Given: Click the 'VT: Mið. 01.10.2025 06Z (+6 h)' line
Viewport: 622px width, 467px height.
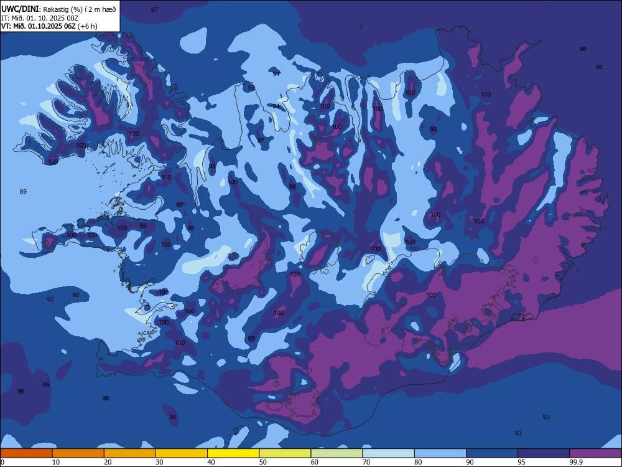Looking at the screenshot, I should pos(49,26).
